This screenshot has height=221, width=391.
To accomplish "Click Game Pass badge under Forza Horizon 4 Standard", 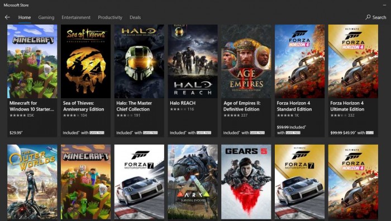I will [x=293, y=133].
